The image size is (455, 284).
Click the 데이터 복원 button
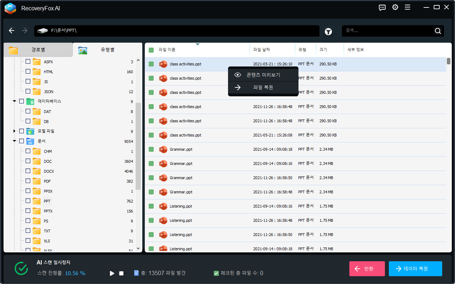415,269
